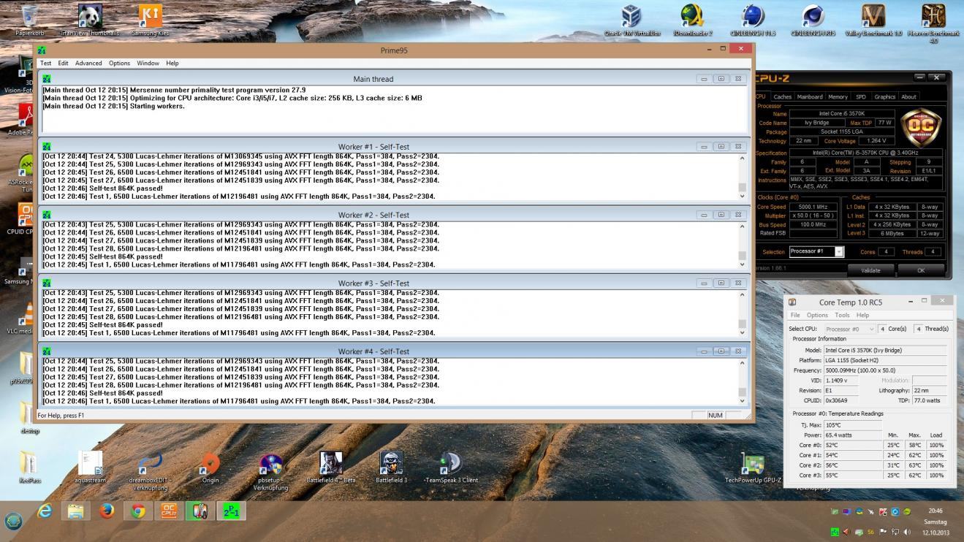Open IrfanView Thumbnails desktop shortcut
This screenshot has height=542, width=964.
point(89,19)
